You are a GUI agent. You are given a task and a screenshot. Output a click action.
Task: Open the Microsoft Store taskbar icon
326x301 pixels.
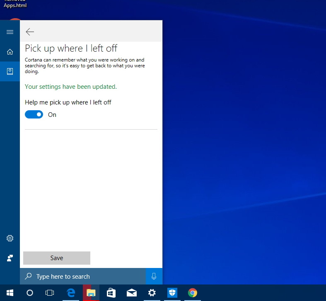point(111,293)
